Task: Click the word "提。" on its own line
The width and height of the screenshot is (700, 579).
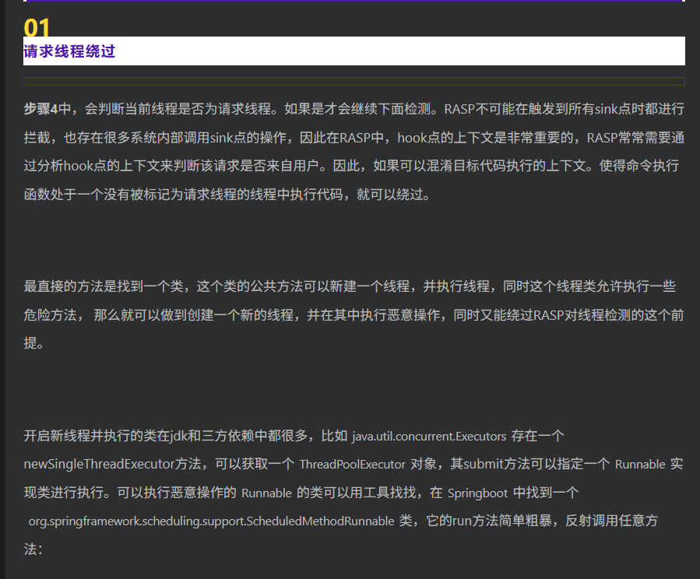Action: (33, 343)
